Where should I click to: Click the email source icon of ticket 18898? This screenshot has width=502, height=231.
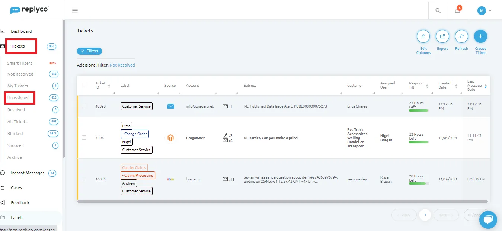coord(170,106)
